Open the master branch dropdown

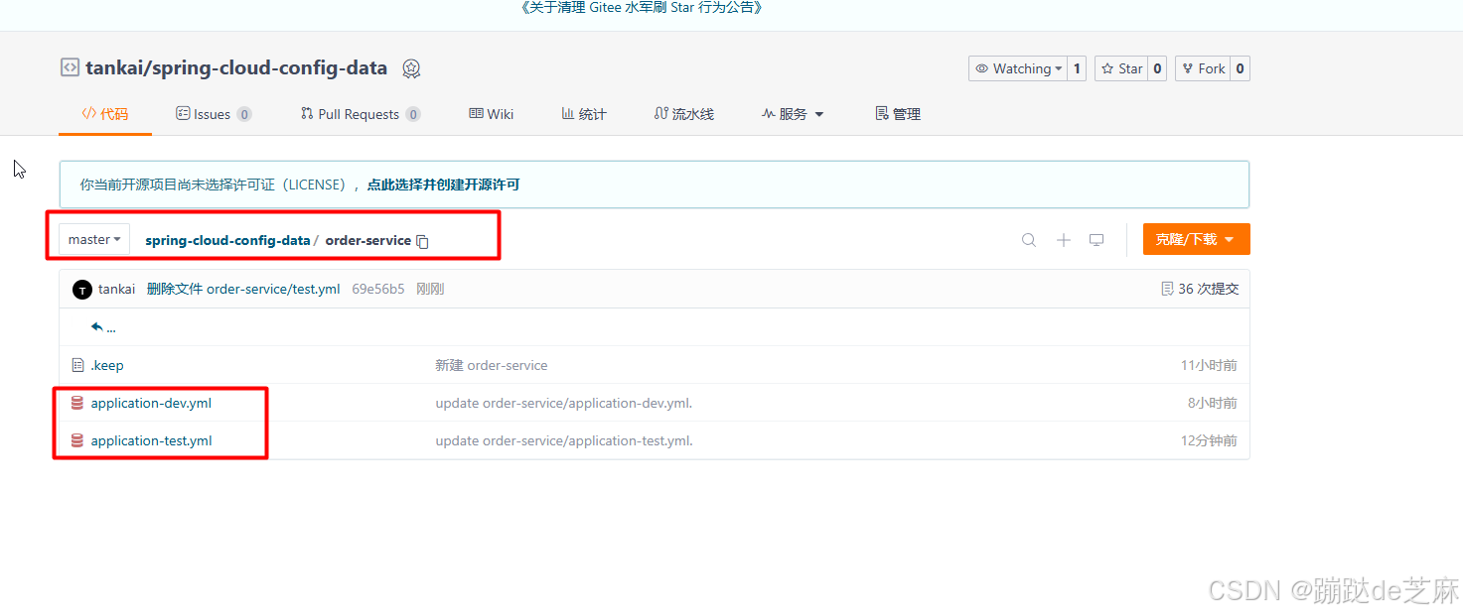[x=92, y=239]
